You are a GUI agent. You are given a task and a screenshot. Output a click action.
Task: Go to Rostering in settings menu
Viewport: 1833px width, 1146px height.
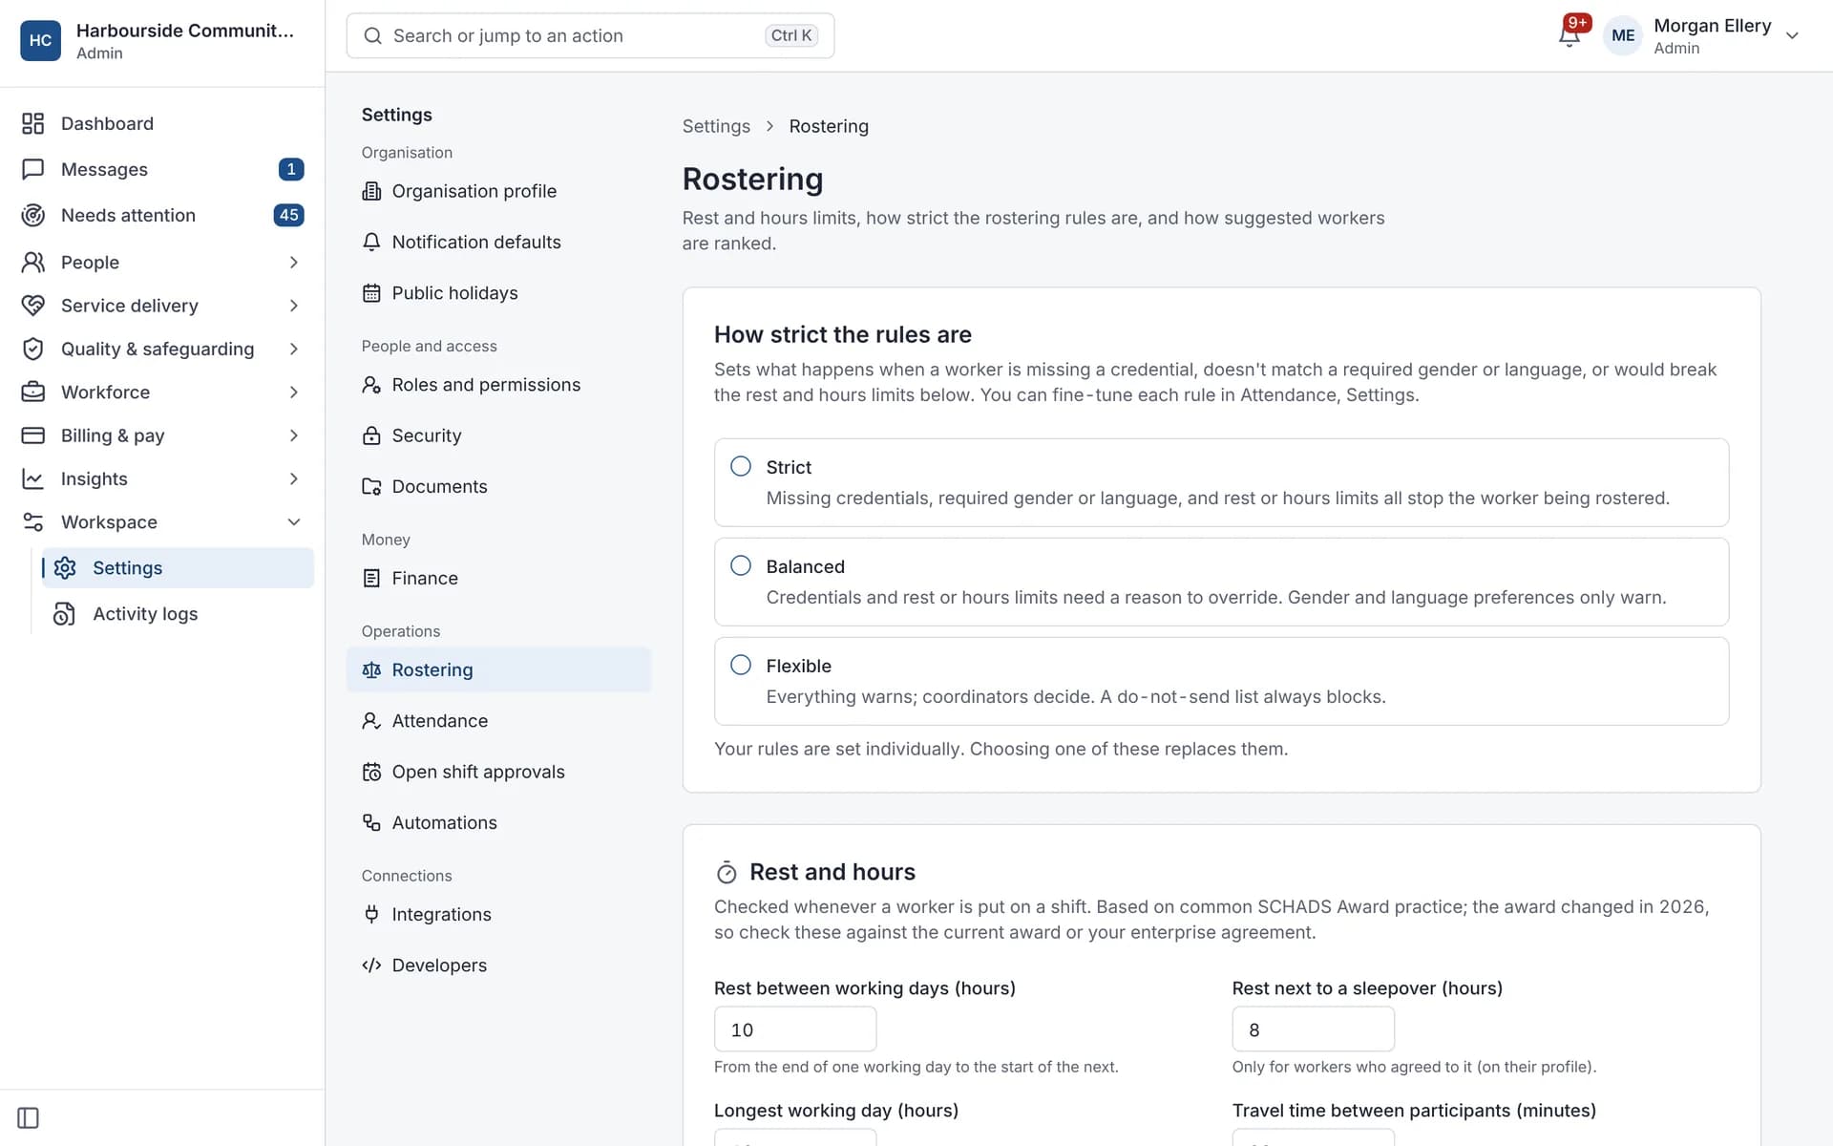[498, 669]
